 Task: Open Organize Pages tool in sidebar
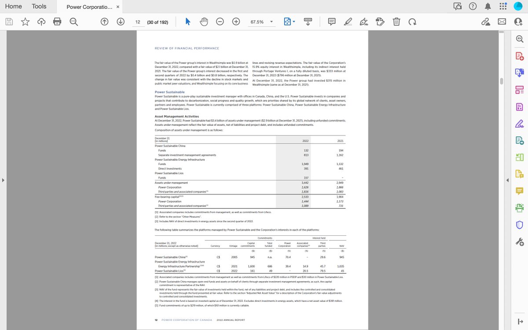click(x=519, y=90)
